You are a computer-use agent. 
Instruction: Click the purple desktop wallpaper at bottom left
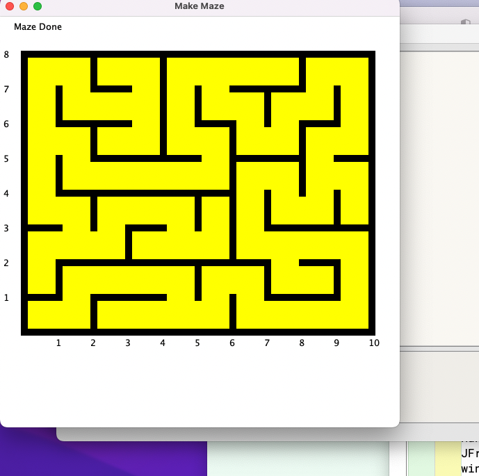coord(104,459)
